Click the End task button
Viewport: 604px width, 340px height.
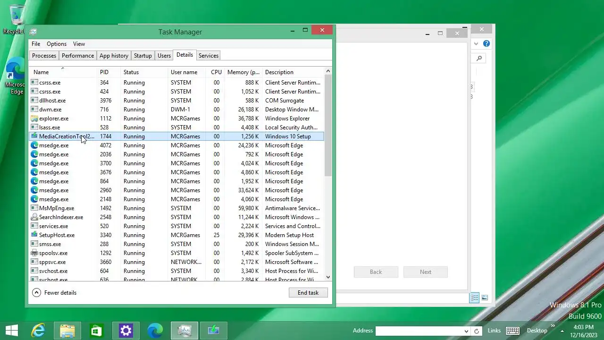[x=308, y=293]
